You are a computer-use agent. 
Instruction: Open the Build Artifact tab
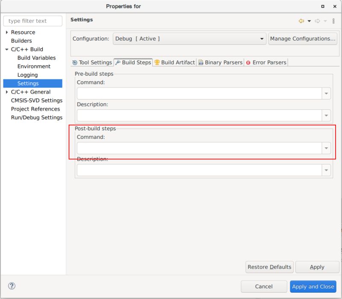(174, 62)
